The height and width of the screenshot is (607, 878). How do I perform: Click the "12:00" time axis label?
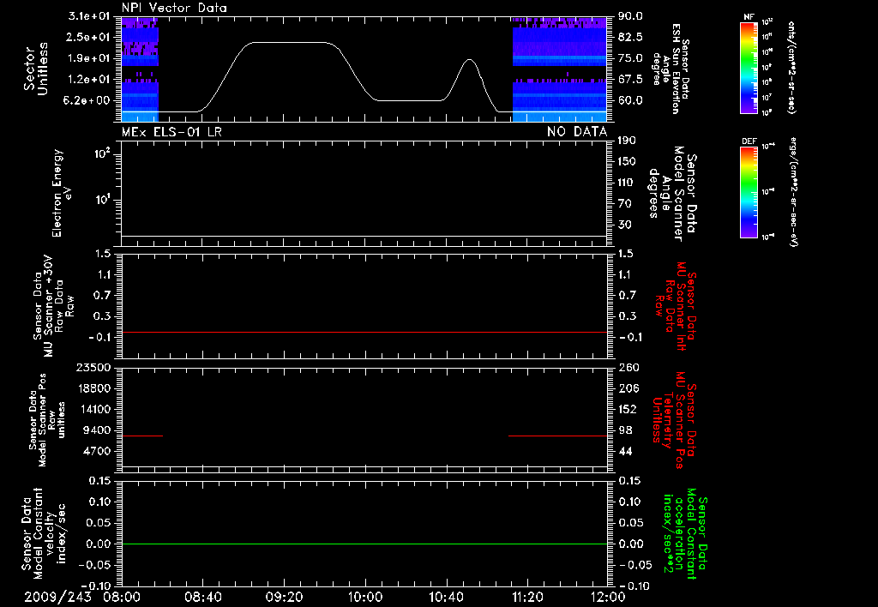[608, 597]
